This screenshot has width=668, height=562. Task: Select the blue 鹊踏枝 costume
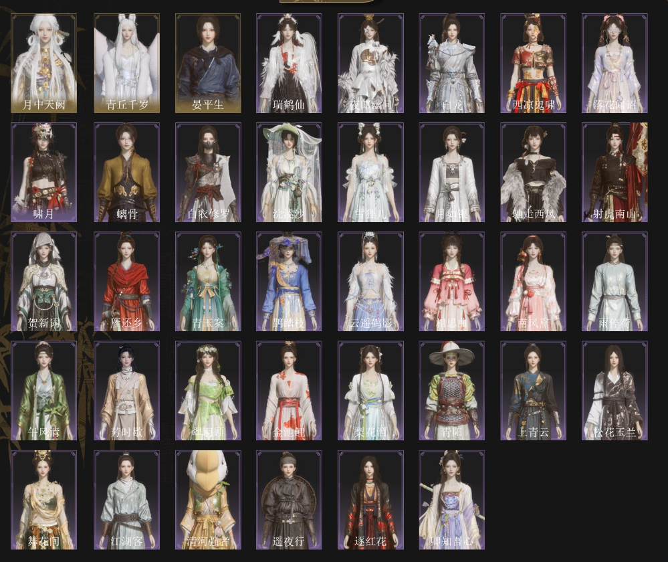click(x=289, y=282)
